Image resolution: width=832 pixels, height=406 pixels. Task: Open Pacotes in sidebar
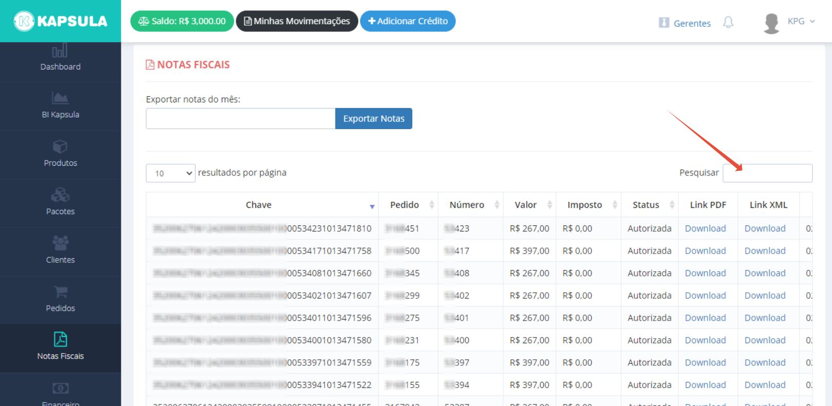60,202
